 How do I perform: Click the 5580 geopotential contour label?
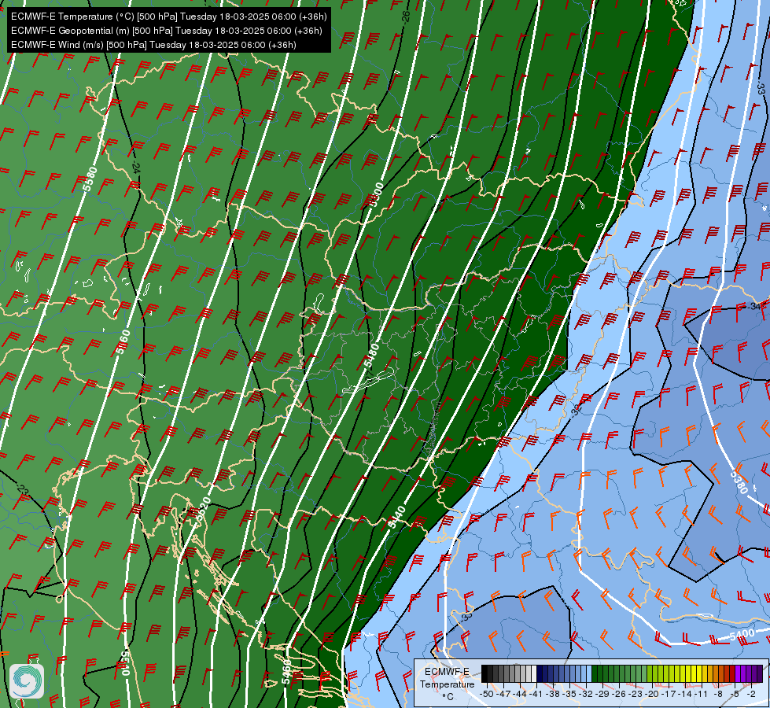pyautogui.click(x=90, y=179)
